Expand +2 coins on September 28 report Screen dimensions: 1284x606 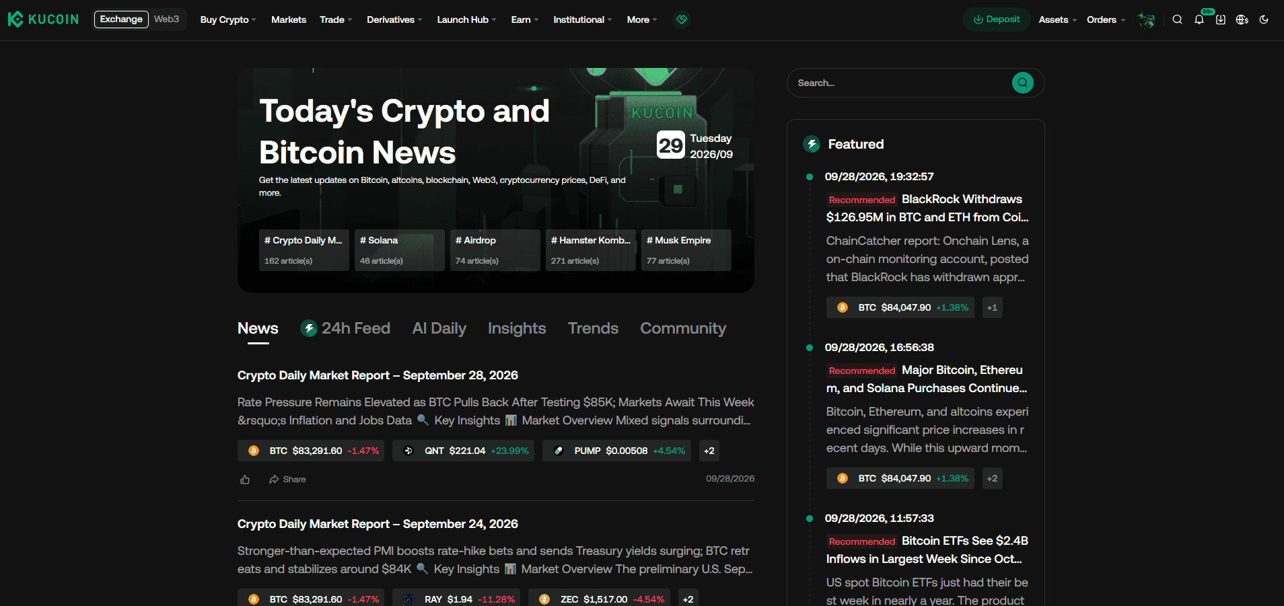click(x=709, y=451)
